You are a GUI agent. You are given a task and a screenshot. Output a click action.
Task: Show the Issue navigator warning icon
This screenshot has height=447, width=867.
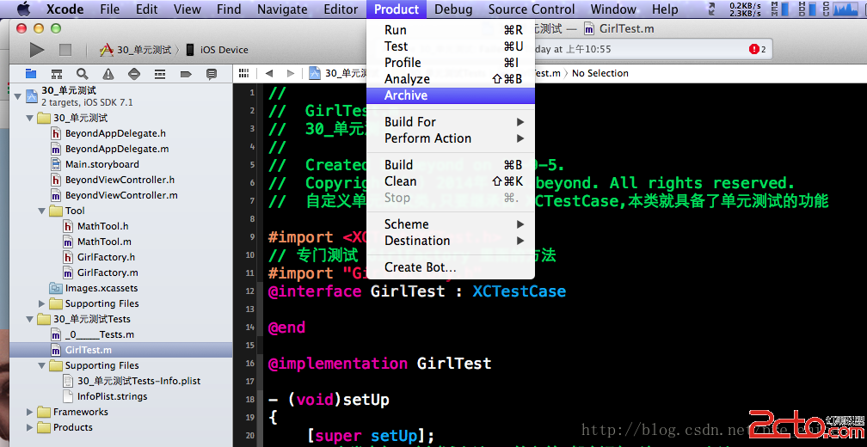point(108,74)
